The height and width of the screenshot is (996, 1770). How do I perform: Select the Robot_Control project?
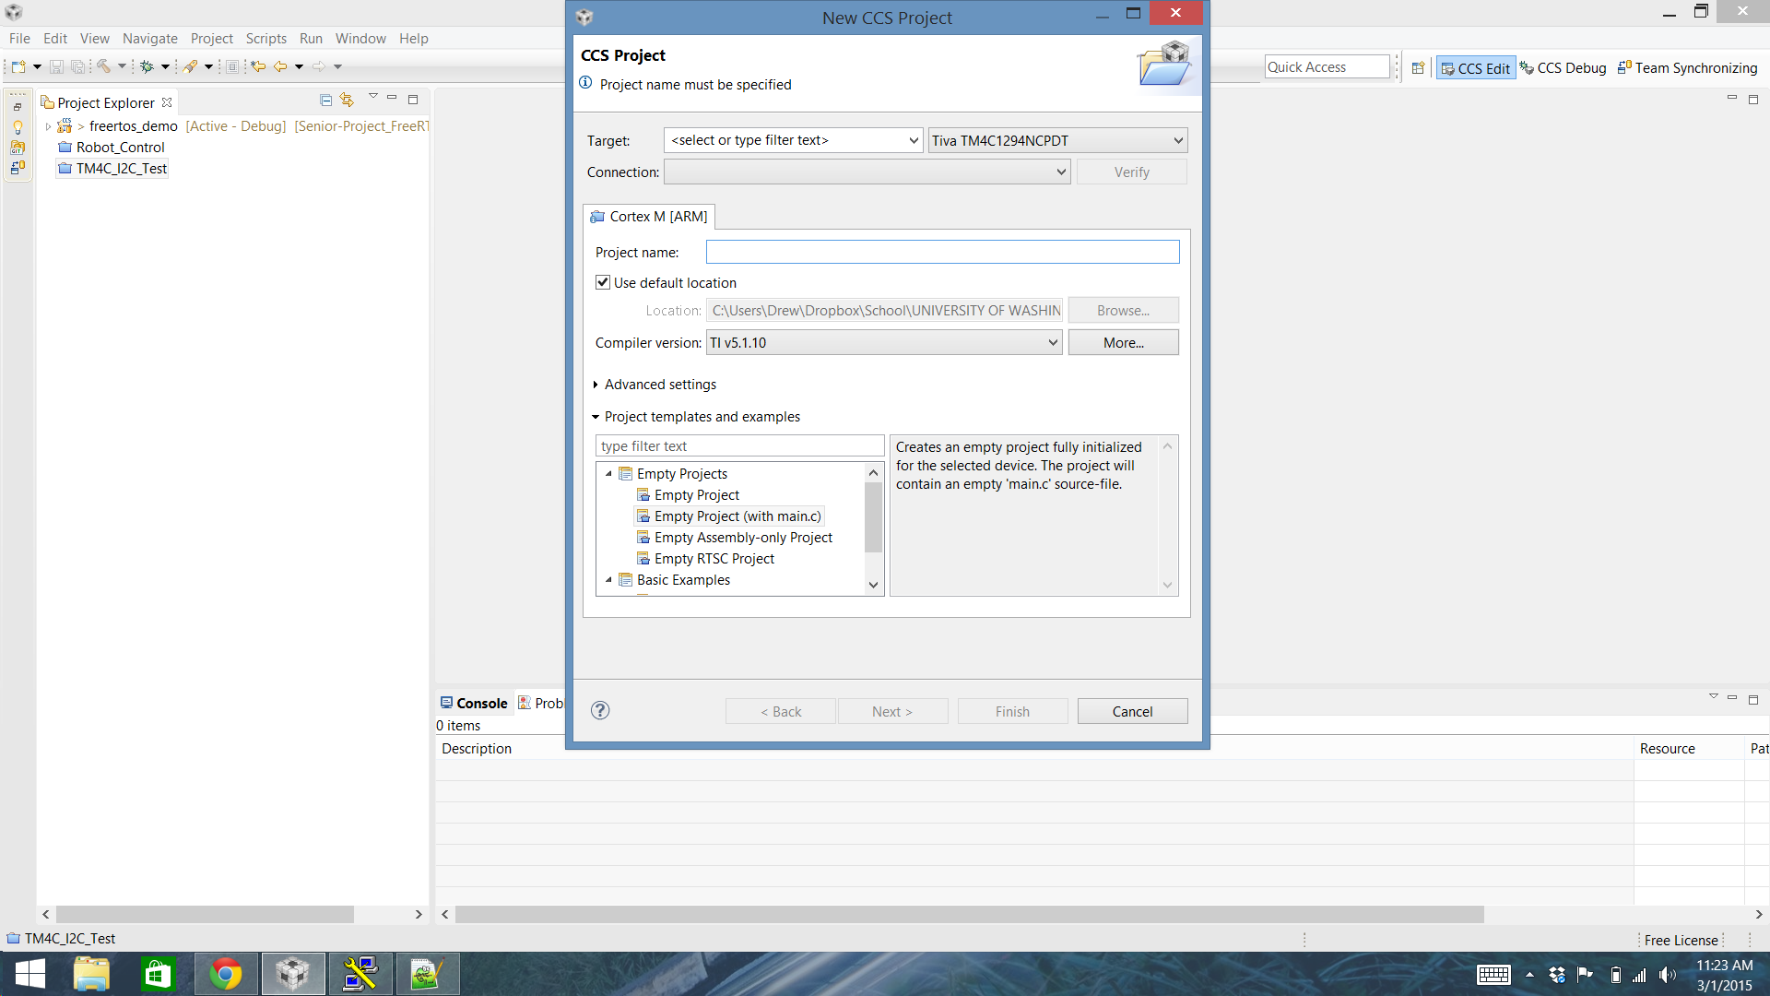(120, 147)
